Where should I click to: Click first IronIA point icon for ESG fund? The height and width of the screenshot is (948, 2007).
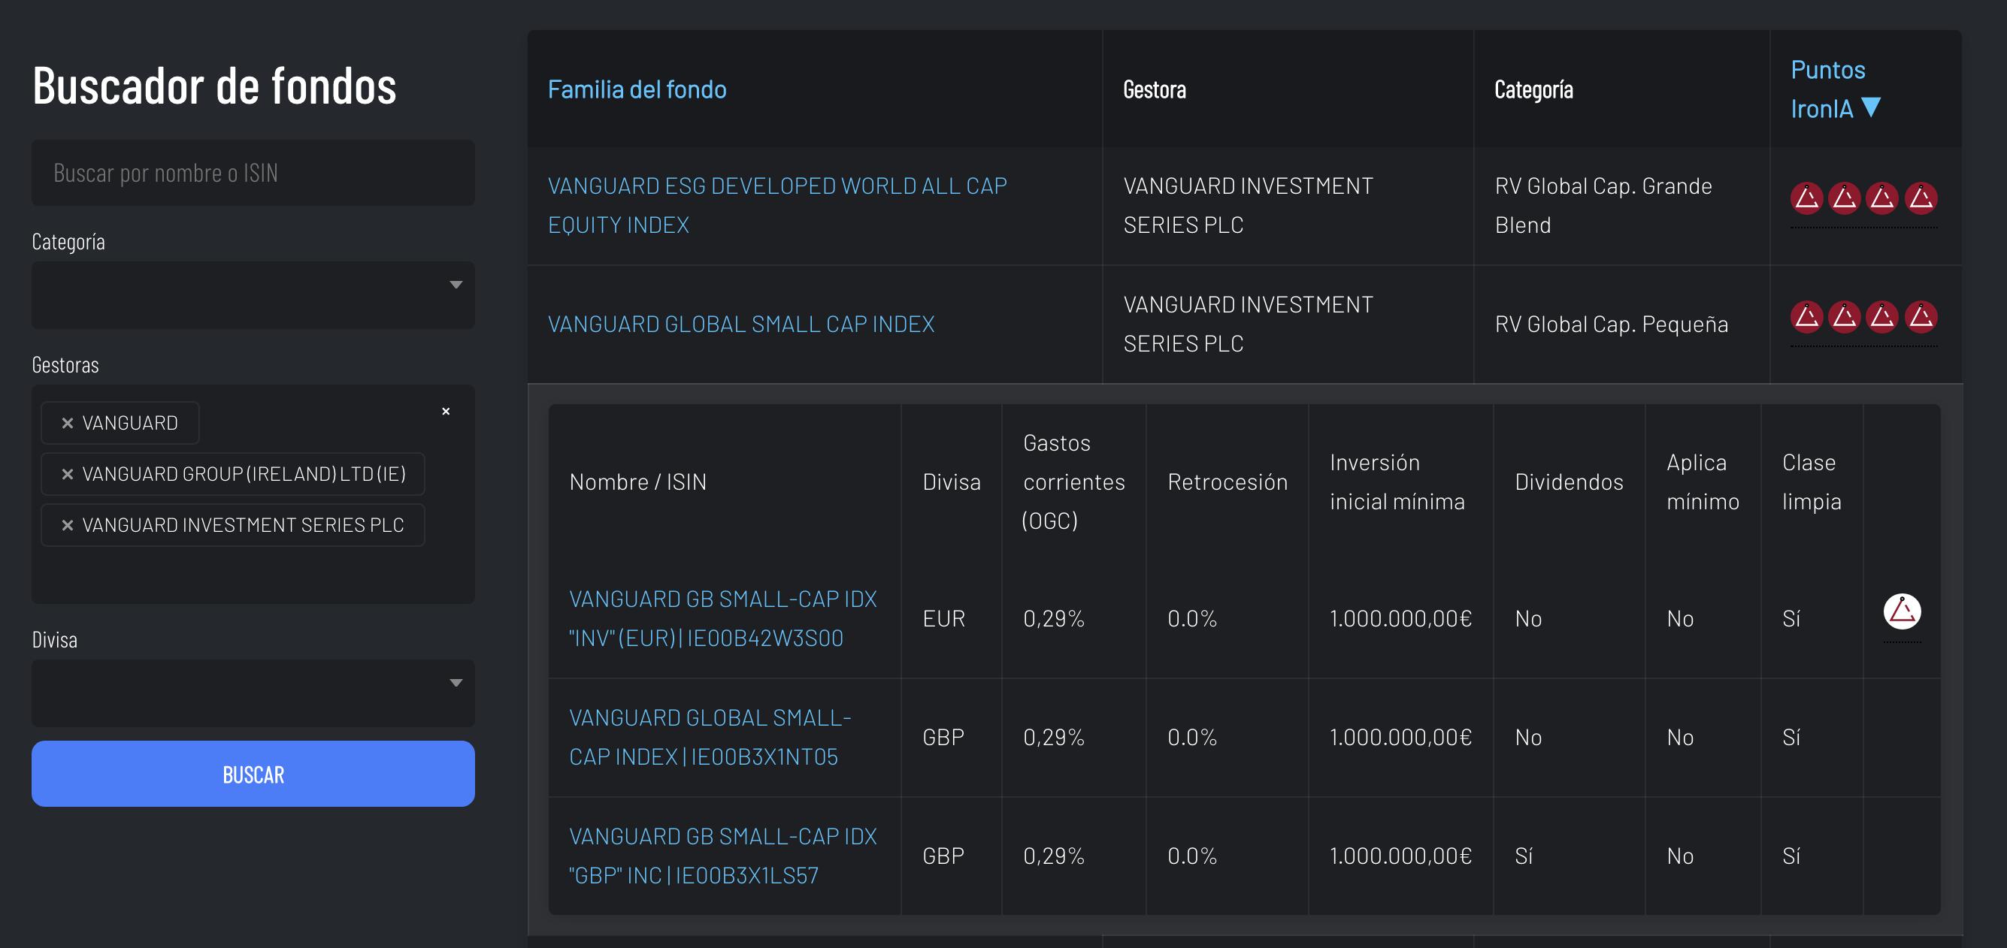point(1807,198)
